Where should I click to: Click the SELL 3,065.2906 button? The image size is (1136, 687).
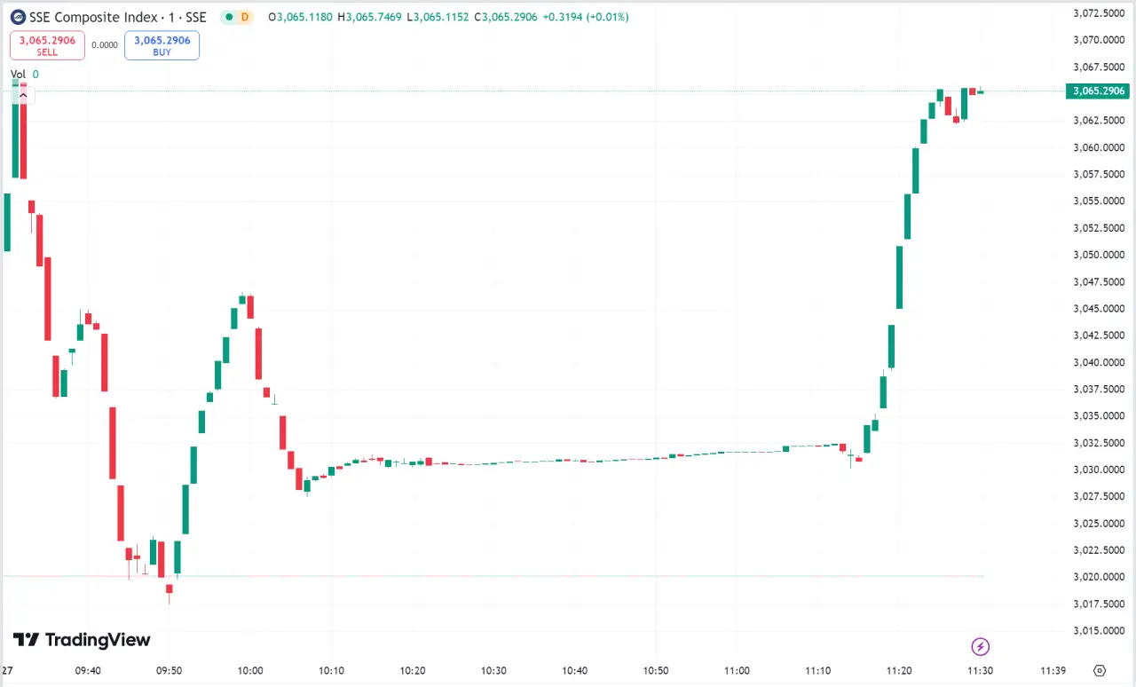click(47, 45)
